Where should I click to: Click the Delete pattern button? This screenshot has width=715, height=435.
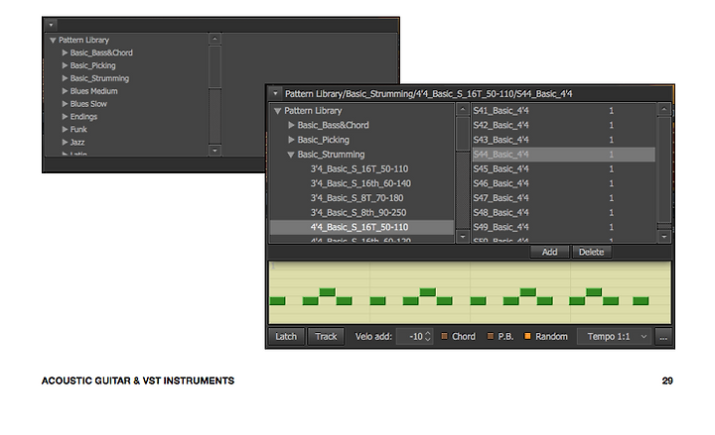tap(592, 252)
